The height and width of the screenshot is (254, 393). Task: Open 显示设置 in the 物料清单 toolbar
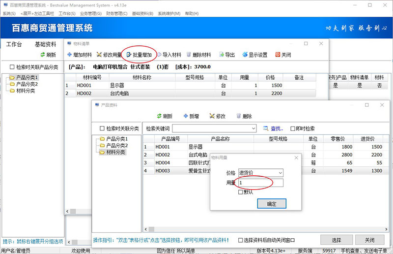point(254,55)
